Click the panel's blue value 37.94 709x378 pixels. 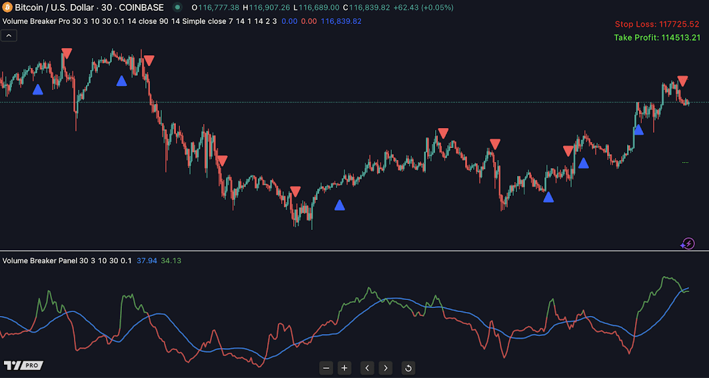point(147,261)
